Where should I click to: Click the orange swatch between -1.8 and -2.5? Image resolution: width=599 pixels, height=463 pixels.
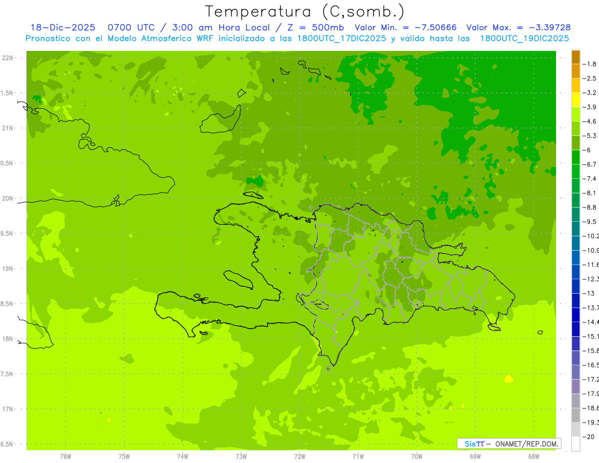click(576, 71)
